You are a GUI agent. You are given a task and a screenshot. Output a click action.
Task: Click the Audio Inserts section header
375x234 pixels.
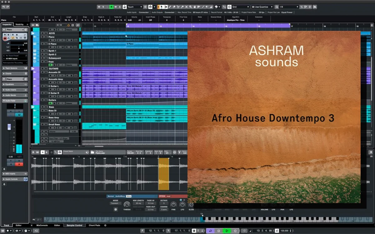tap(15, 90)
